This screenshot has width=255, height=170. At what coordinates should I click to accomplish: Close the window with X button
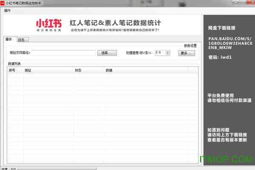tap(252, 2)
